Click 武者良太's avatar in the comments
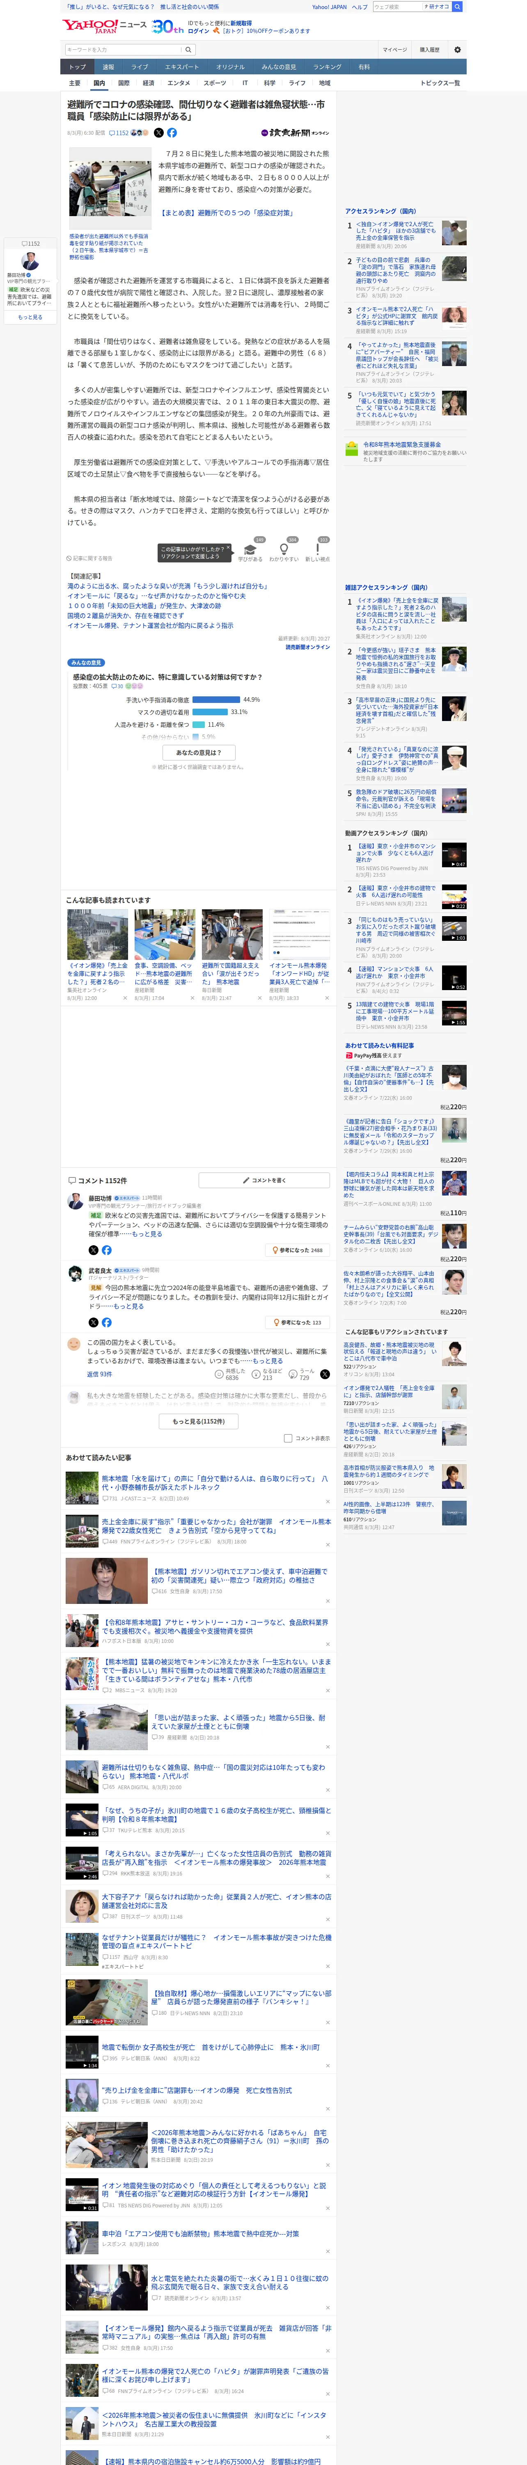The width and height of the screenshot is (527, 2465). (x=75, y=1274)
